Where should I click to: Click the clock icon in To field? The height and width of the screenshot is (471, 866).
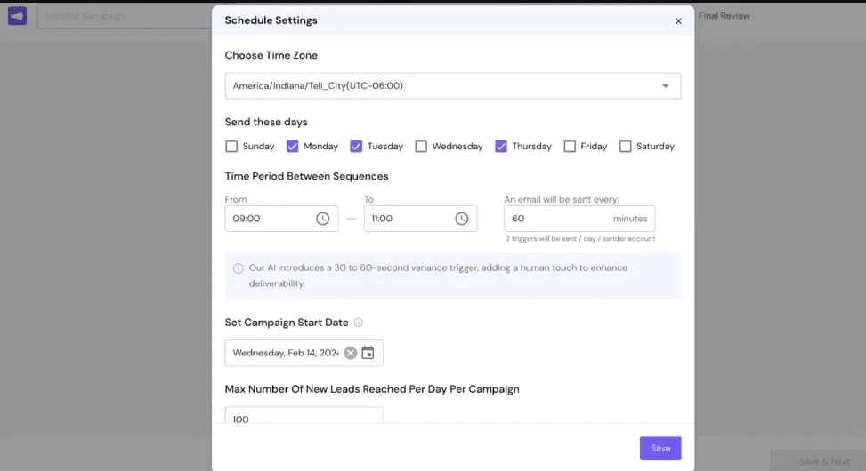(x=461, y=219)
